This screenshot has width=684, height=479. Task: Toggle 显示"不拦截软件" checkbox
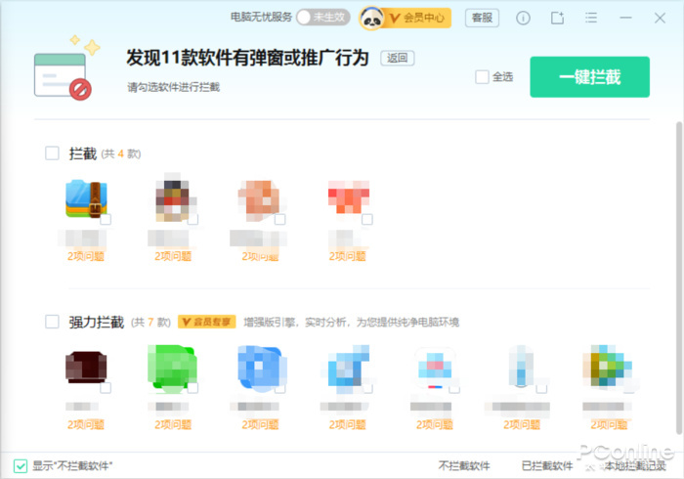coord(21,466)
